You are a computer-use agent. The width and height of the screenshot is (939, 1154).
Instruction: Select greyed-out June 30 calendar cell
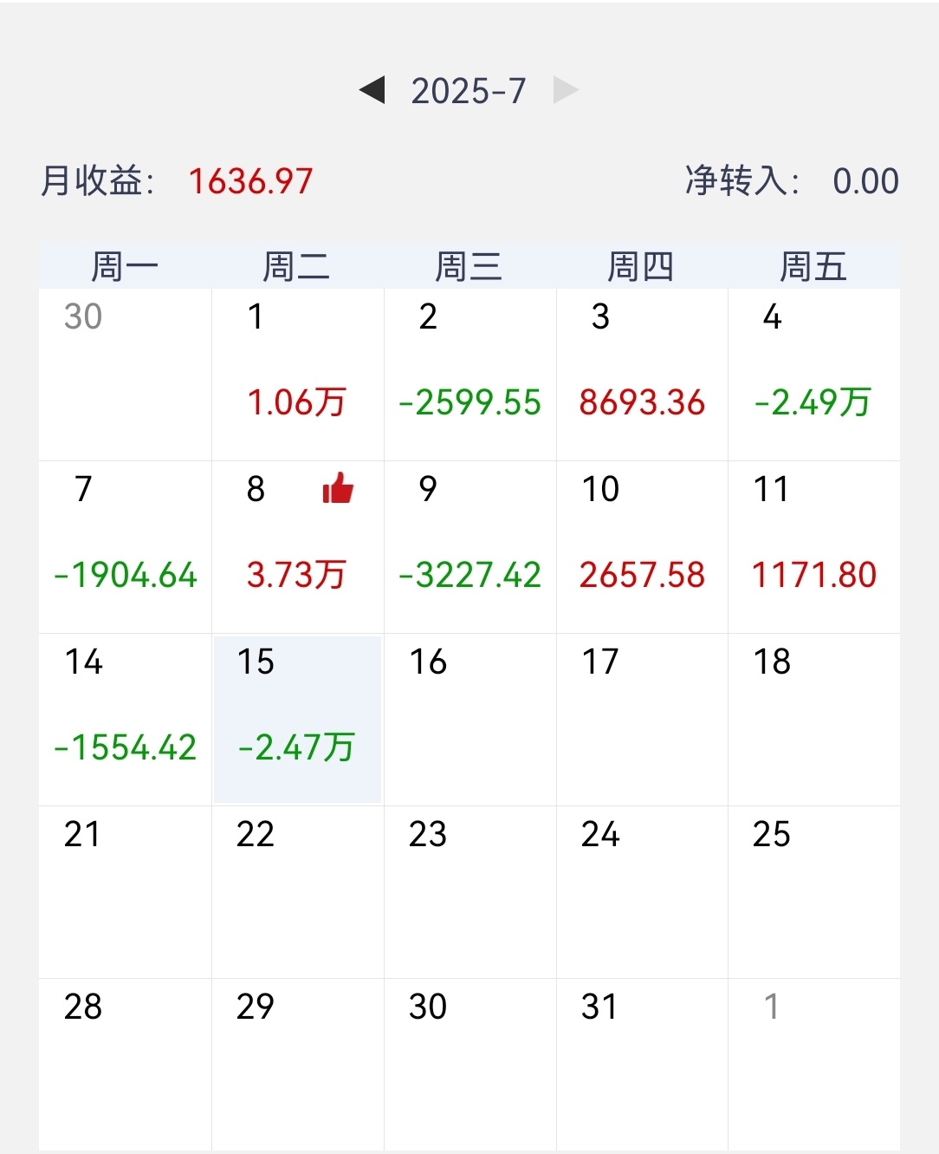click(x=125, y=375)
